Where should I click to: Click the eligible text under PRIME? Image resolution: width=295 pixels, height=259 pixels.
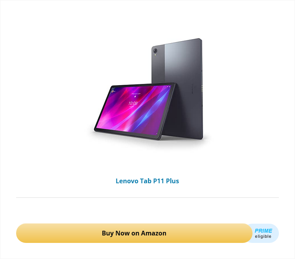point(263,236)
